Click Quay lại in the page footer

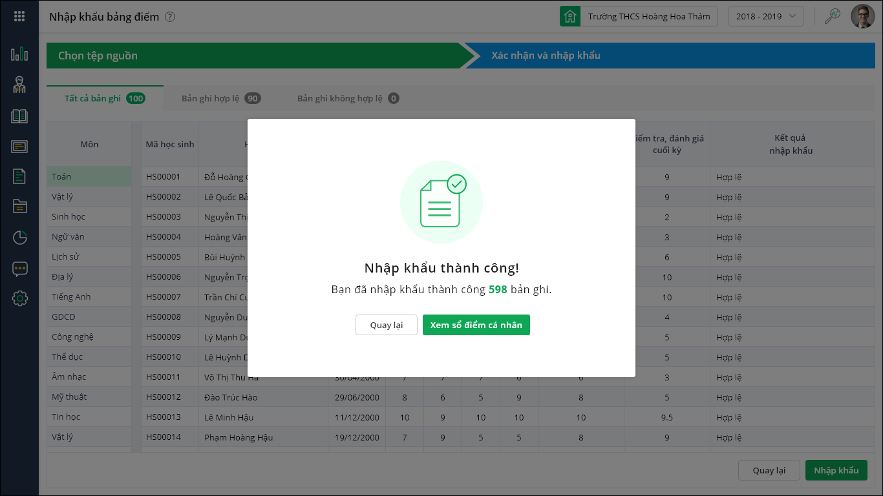769,470
